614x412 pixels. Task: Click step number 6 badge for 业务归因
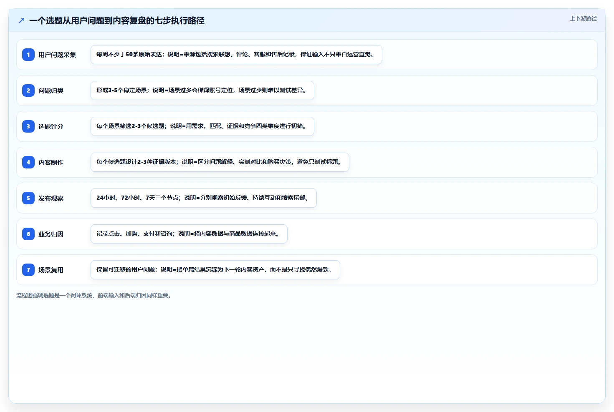click(x=28, y=234)
